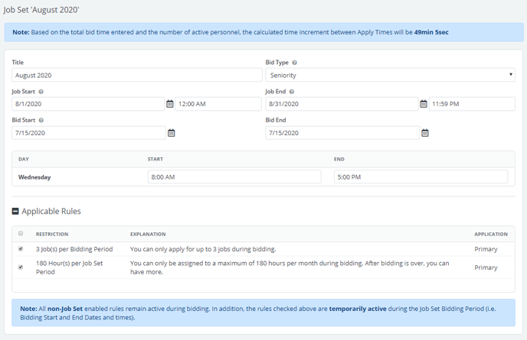Click the Bid End date field

coord(341,133)
